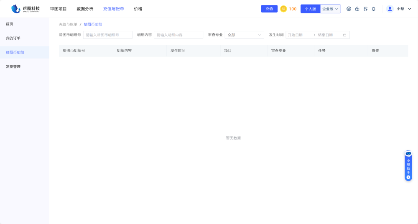Go to 数据分析 in top navigation
The height and width of the screenshot is (224, 418).
pyautogui.click(x=85, y=9)
